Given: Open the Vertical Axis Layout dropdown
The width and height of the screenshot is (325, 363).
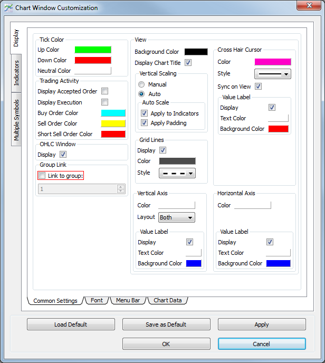Looking at the screenshot, I should [x=177, y=217].
